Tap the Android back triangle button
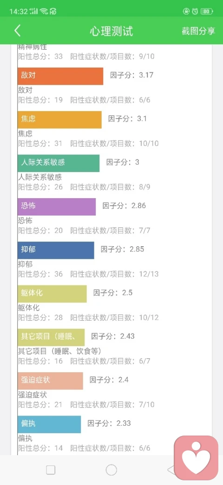Image resolution: width=223 pixels, height=485 pixels. 171,470
